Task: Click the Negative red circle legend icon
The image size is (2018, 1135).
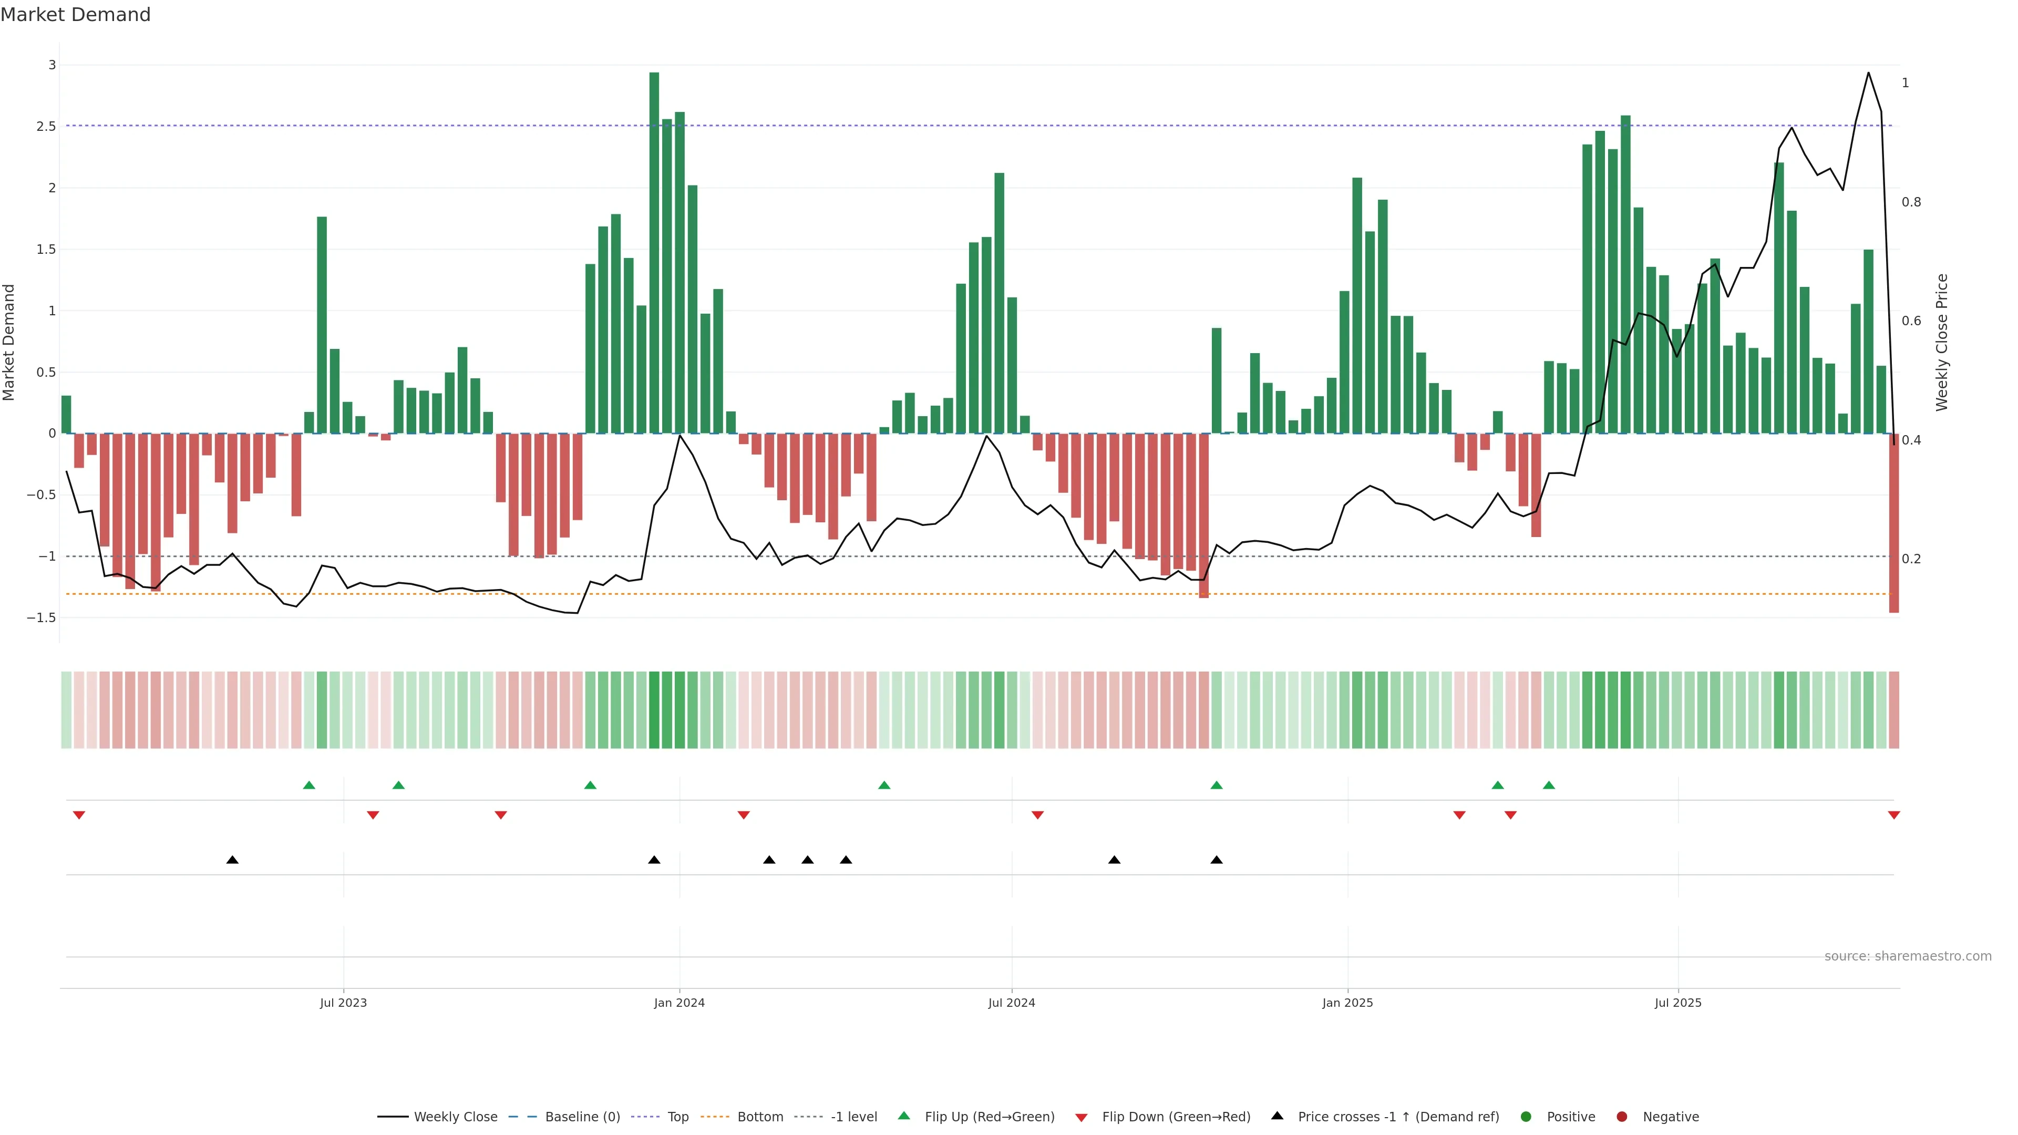Action: point(1622,1117)
